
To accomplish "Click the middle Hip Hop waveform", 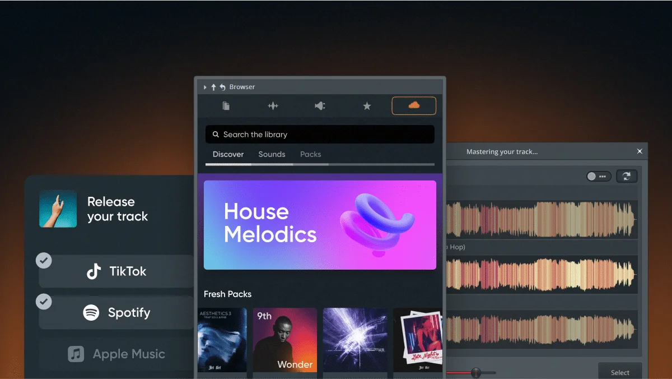I will click(542, 274).
